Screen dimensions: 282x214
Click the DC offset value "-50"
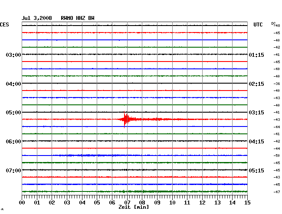click(277, 156)
